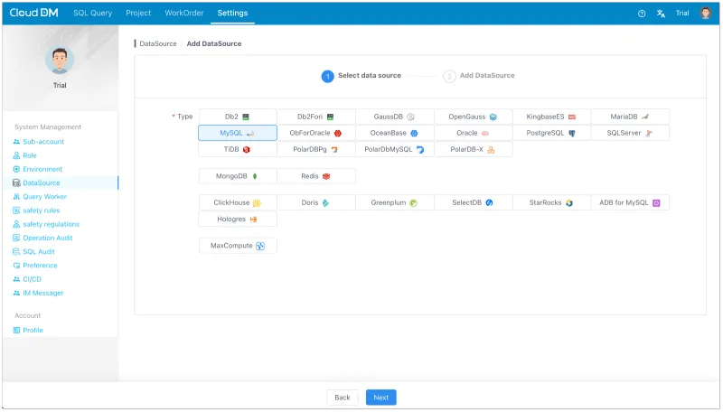Open Sub-account in sidebar

(43, 142)
